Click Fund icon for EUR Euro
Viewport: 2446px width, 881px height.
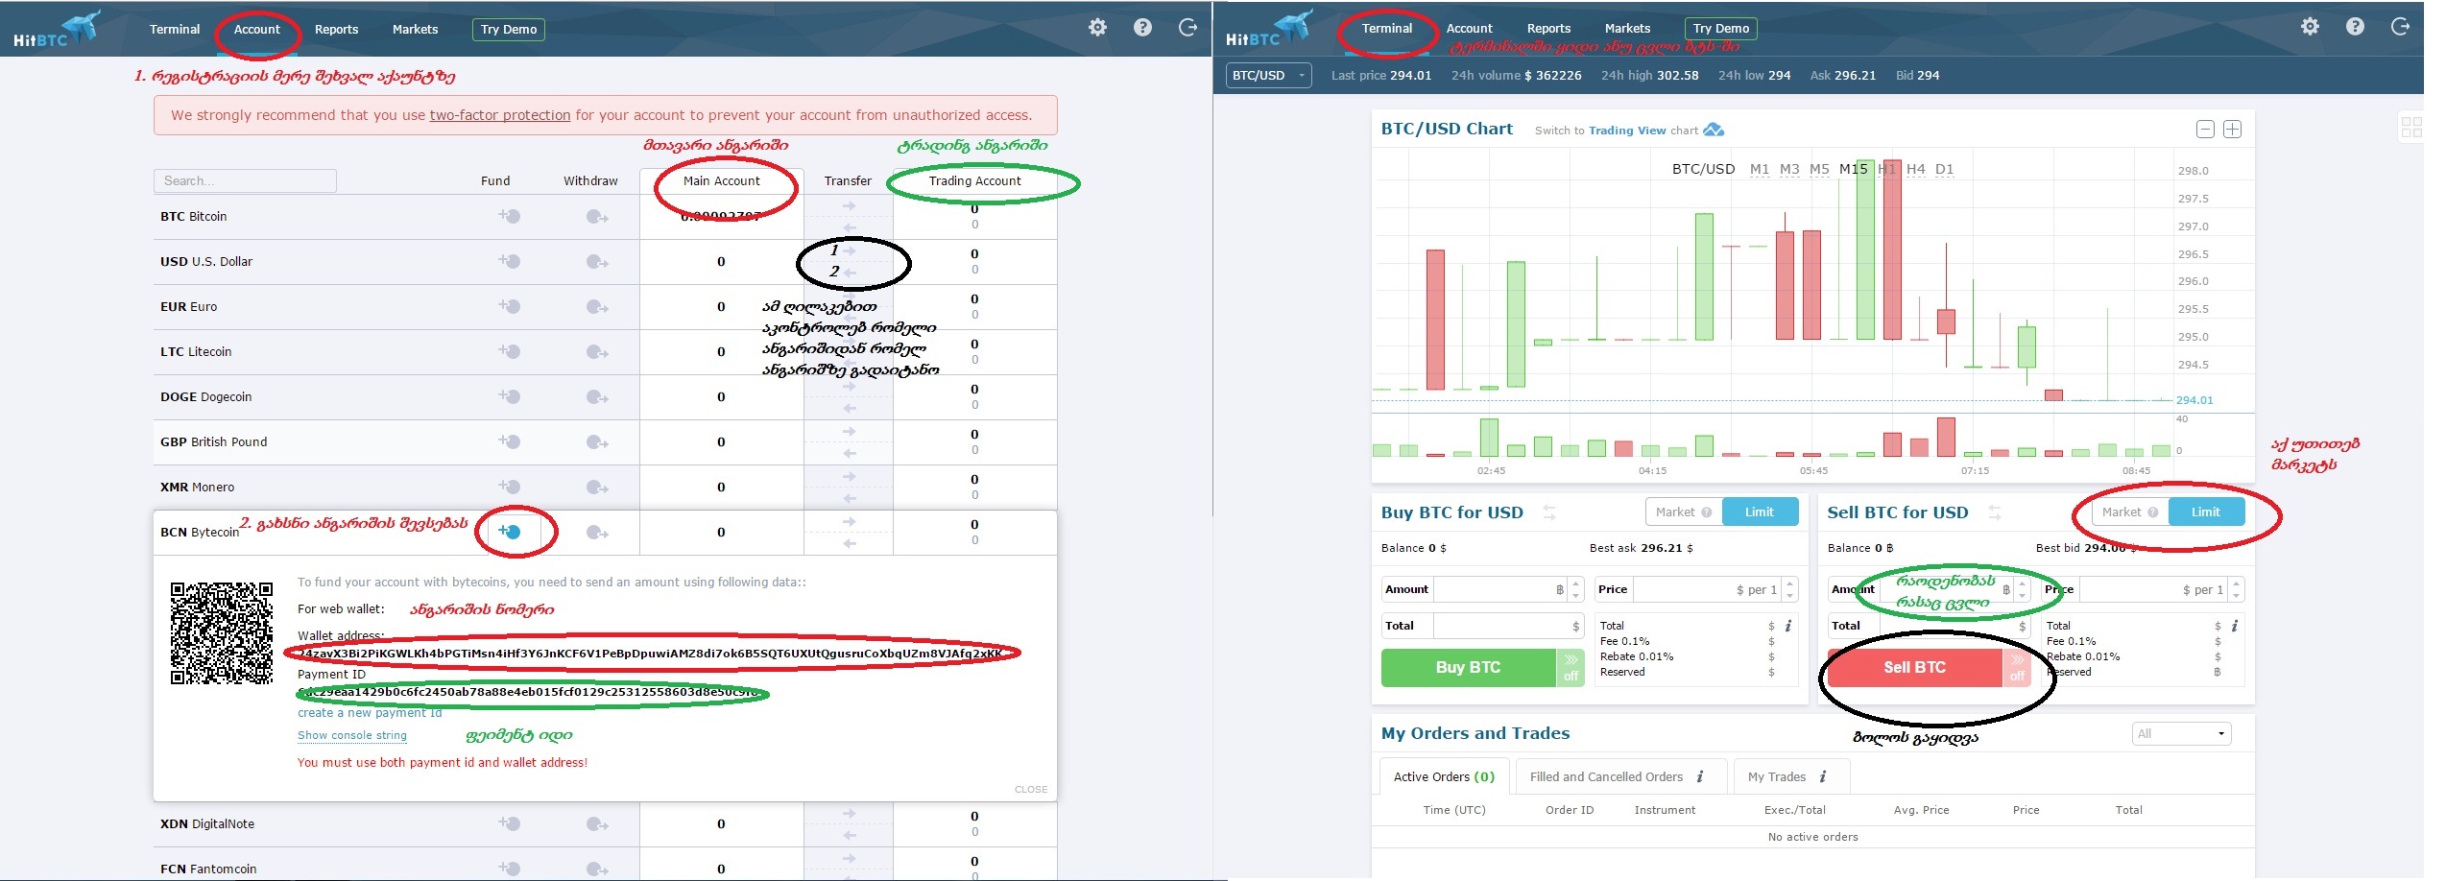click(x=509, y=307)
